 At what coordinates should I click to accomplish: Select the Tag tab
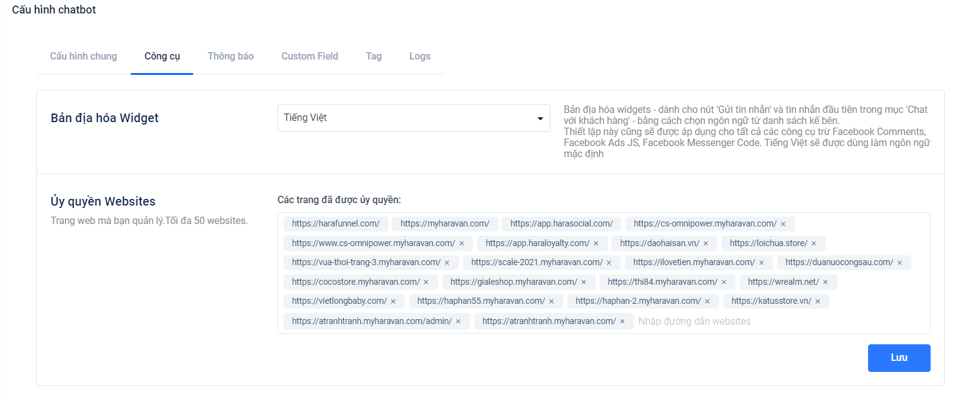[374, 56]
